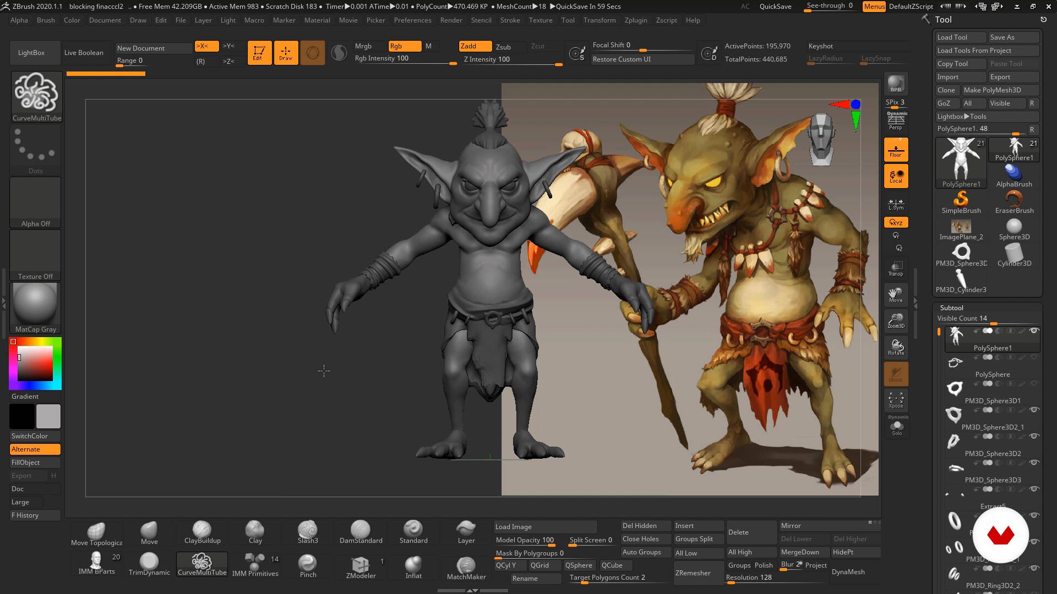Pick the TrimDynamic brush

149,564
